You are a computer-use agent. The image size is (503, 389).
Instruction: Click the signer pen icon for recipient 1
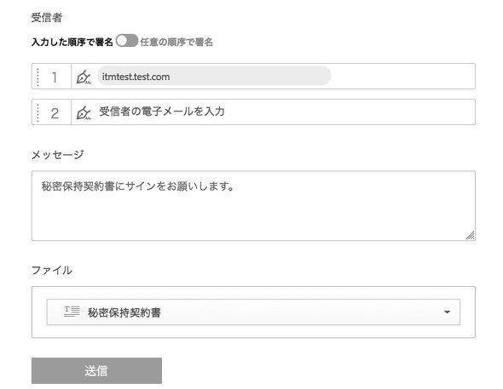click(84, 77)
